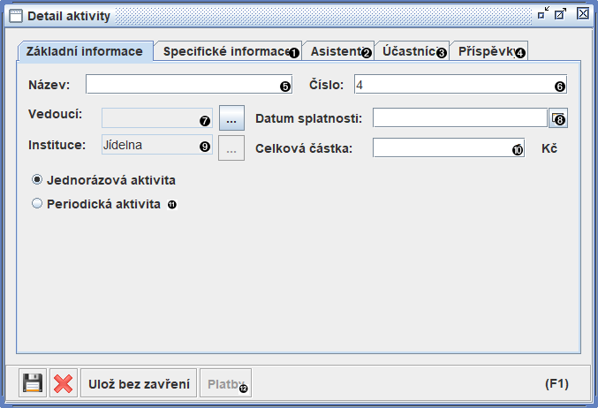Open the Příspěvky tab
598x408 pixels.
(488, 51)
